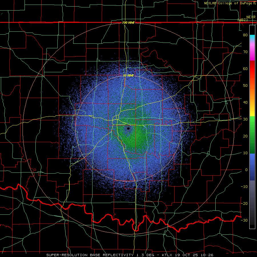Click the SUPER-RESOLUTION BASE REFLECTIVITY caption text

click(x=90, y=255)
